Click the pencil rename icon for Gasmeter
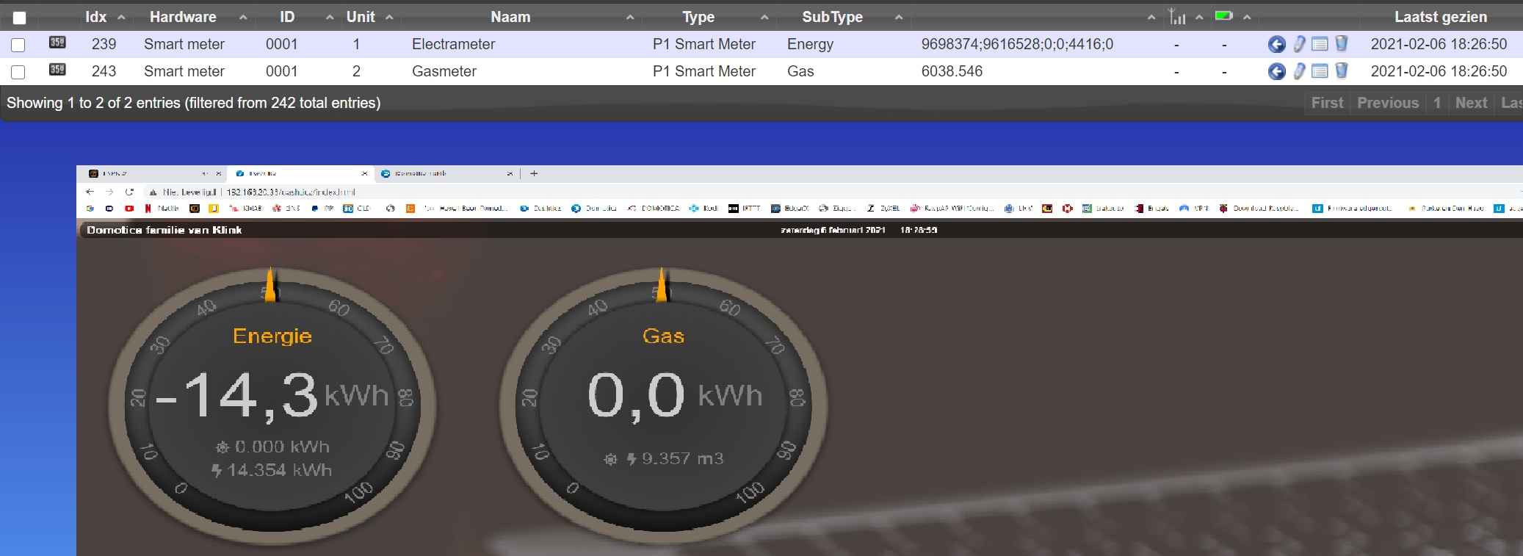 tap(1299, 71)
